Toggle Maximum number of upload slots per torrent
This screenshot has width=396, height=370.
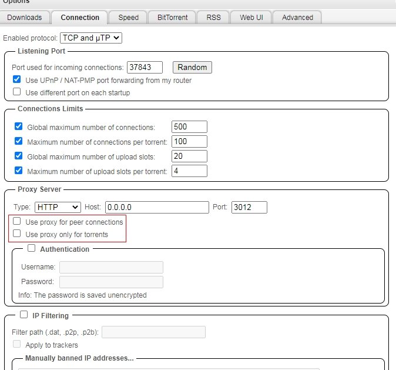click(x=19, y=171)
